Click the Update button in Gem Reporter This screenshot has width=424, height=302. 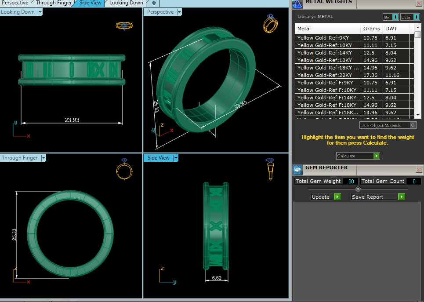(x=326, y=197)
